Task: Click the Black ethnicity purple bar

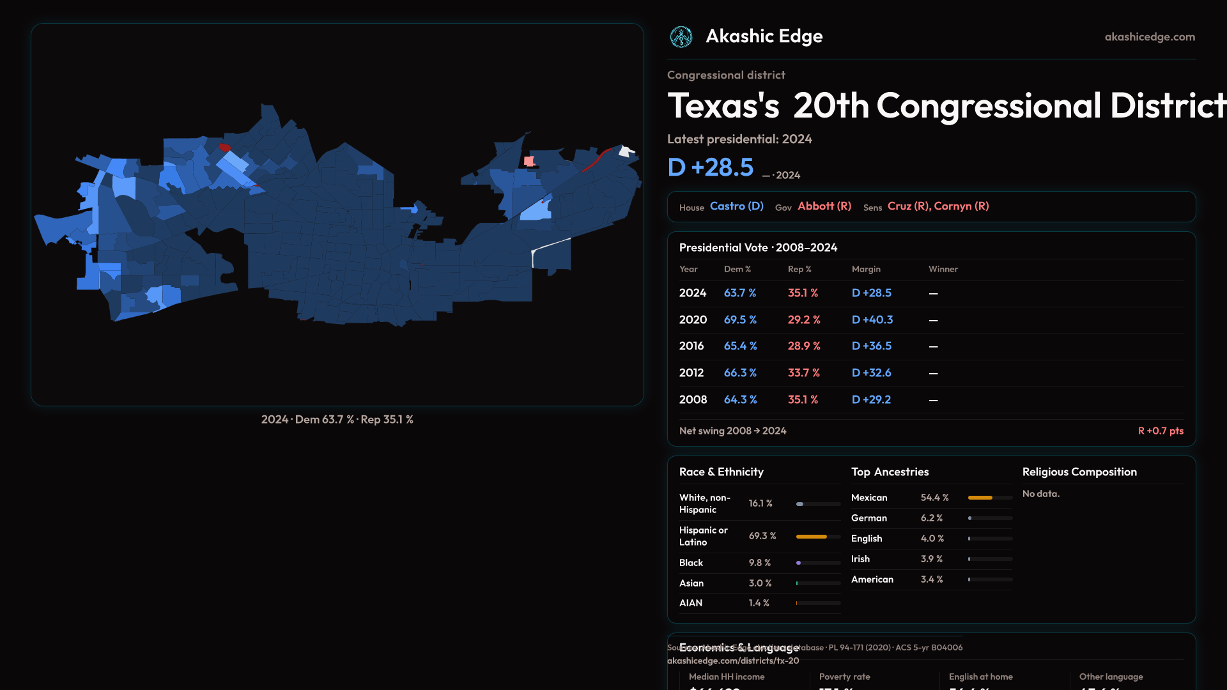Action: [x=799, y=563]
